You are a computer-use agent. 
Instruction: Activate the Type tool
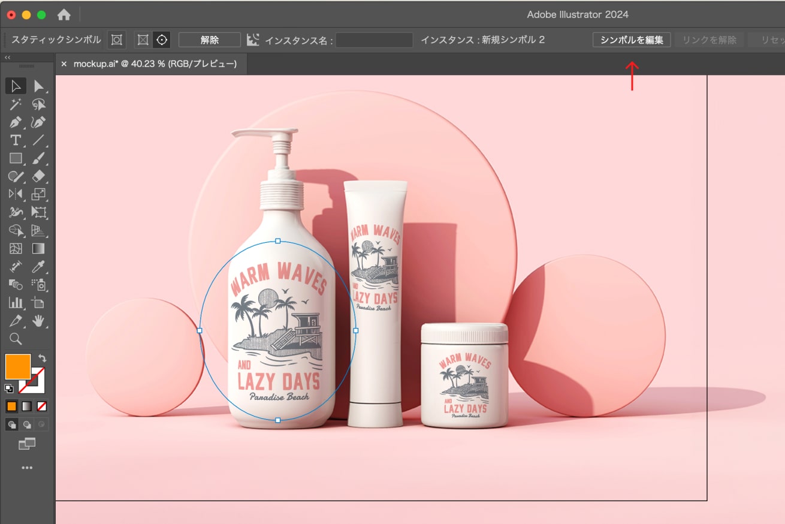click(16, 140)
